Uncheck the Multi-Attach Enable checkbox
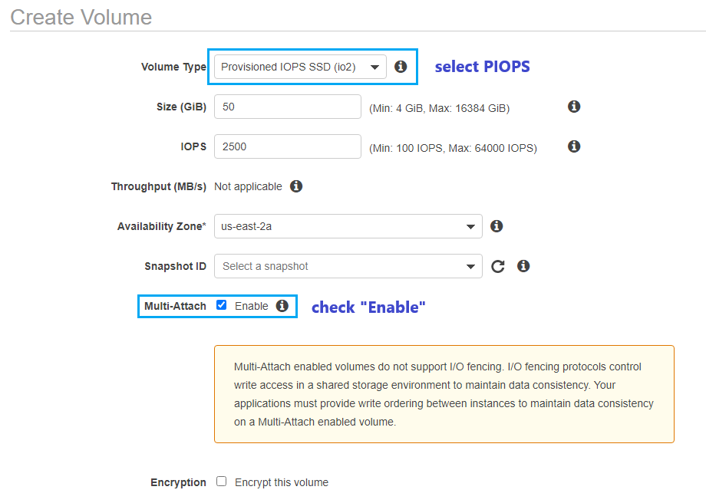706x503 pixels. [222, 305]
